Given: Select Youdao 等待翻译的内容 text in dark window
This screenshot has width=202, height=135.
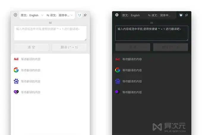Looking at the screenshot, I should coord(132,59).
